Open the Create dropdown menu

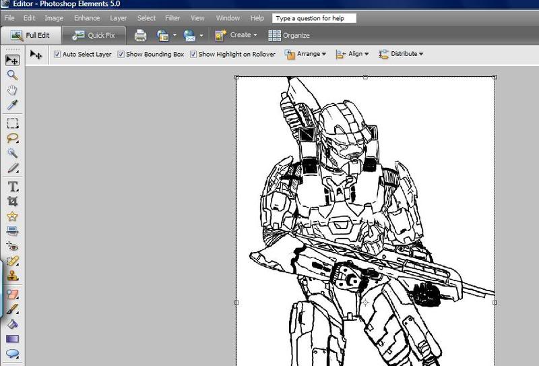click(236, 35)
